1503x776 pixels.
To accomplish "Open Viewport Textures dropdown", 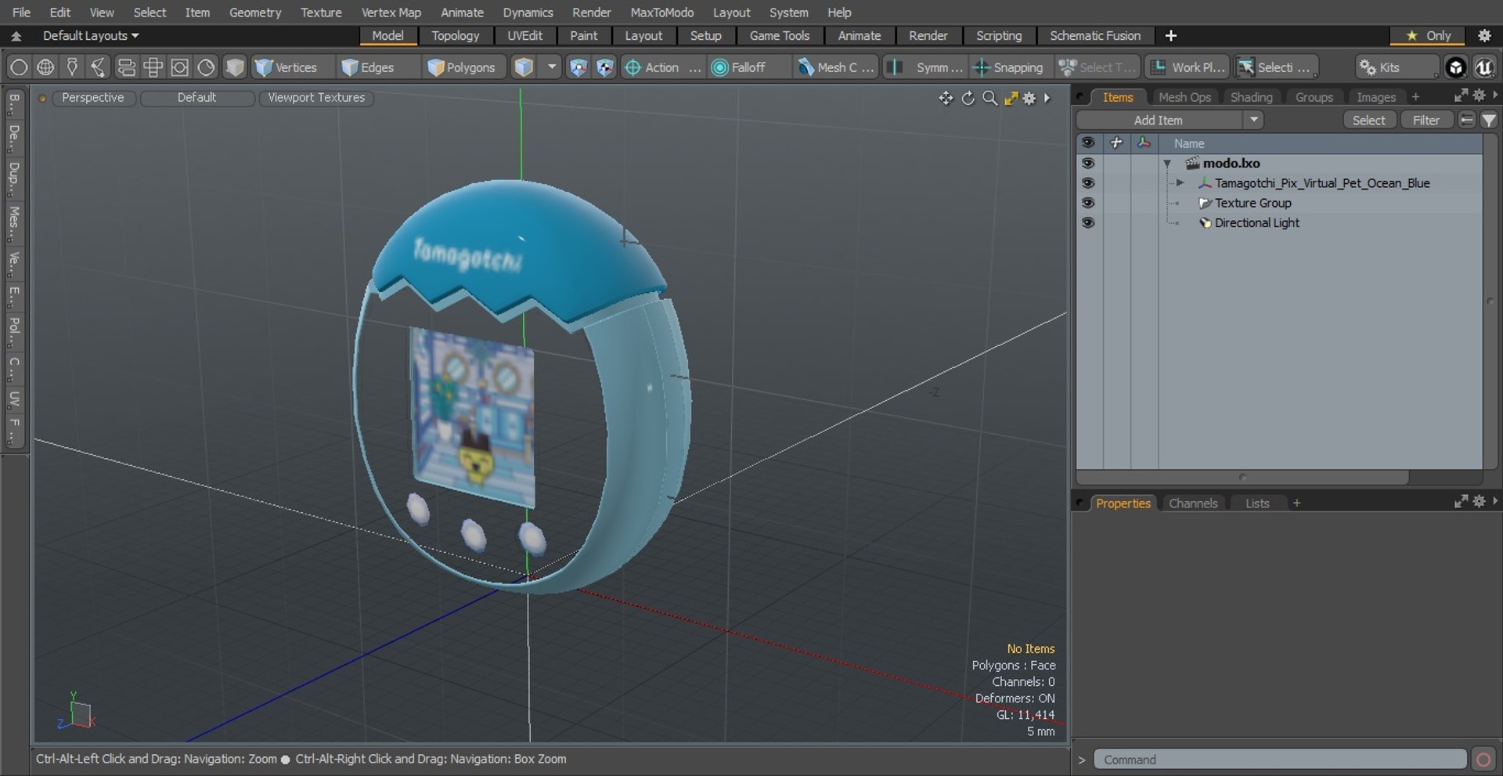I will (x=316, y=98).
